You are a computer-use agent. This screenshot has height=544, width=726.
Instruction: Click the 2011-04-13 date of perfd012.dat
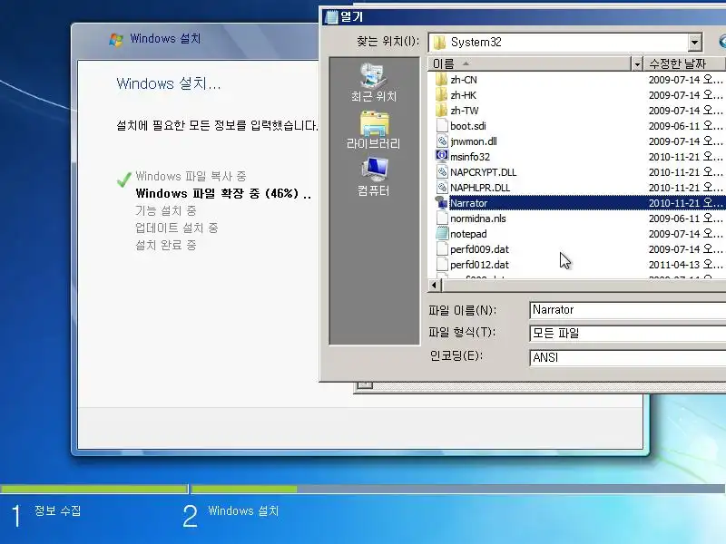(686, 265)
